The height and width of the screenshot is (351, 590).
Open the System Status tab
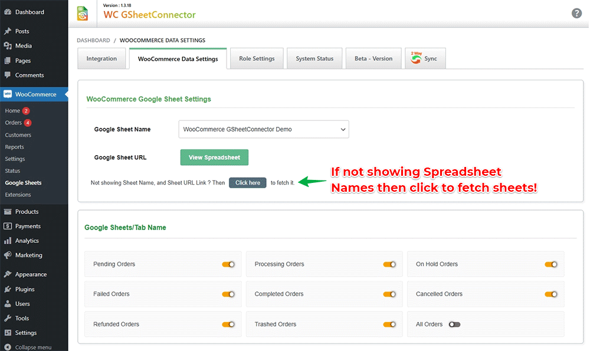tap(314, 58)
